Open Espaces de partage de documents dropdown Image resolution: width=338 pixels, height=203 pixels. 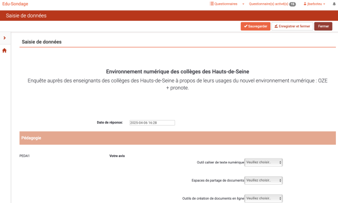[x=263, y=181]
